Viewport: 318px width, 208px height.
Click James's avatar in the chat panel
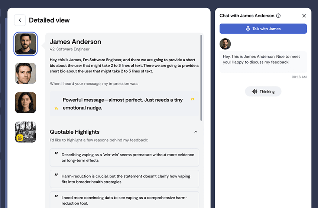pos(225,44)
